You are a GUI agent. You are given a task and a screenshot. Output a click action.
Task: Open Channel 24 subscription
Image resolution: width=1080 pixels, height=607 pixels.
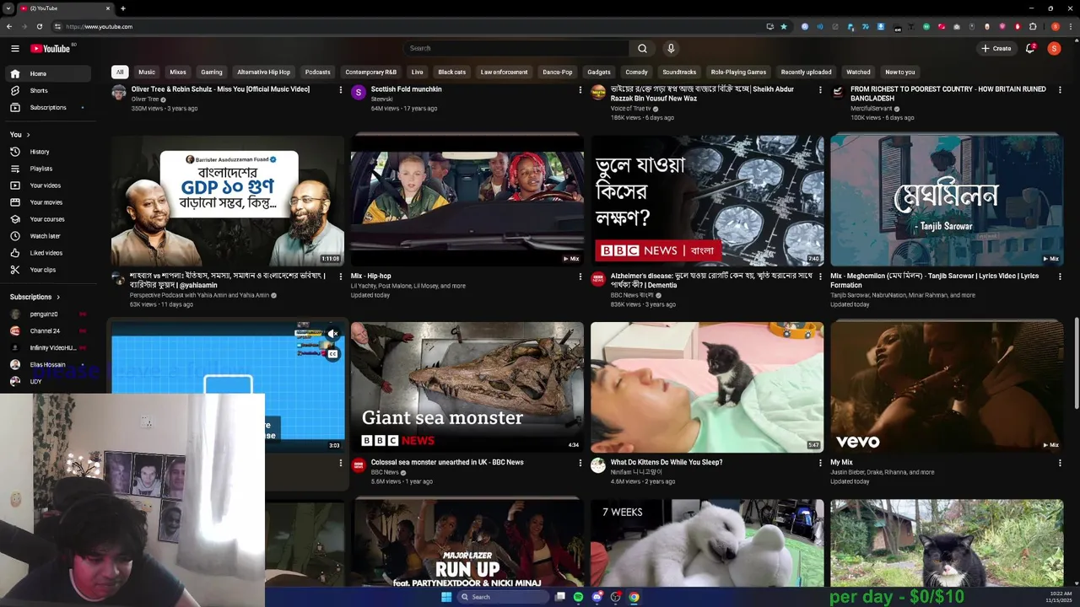click(46, 330)
